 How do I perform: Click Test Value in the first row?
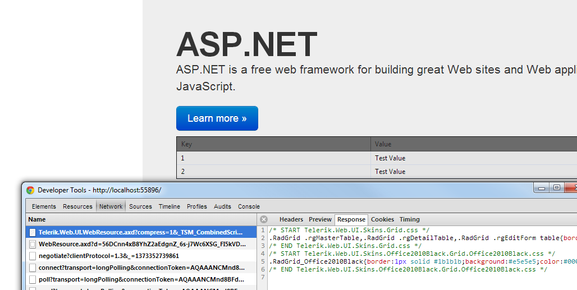point(390,158)
